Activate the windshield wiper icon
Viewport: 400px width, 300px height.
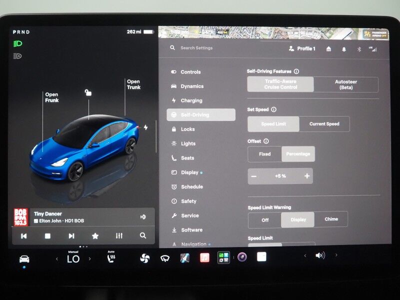(x=165, y=258)
